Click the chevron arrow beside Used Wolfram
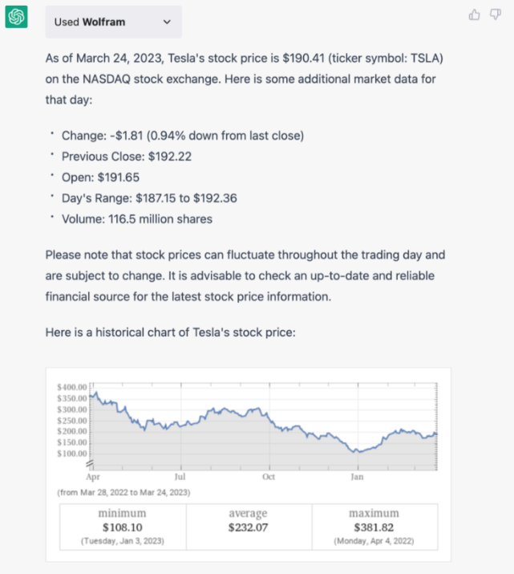The image size is (514, 574). [167, 22]
